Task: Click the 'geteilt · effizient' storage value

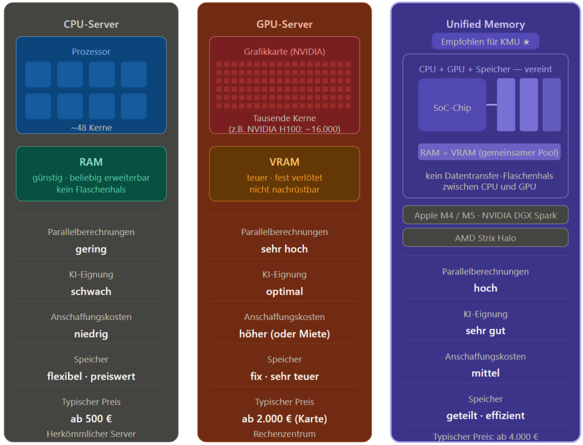Action: [485, 415]
